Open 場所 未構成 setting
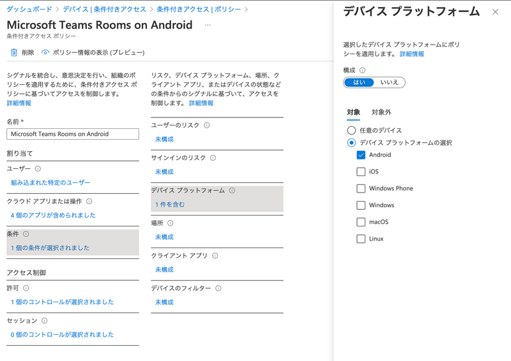Screen dimensions: 511x361 [x=164, y=237]
